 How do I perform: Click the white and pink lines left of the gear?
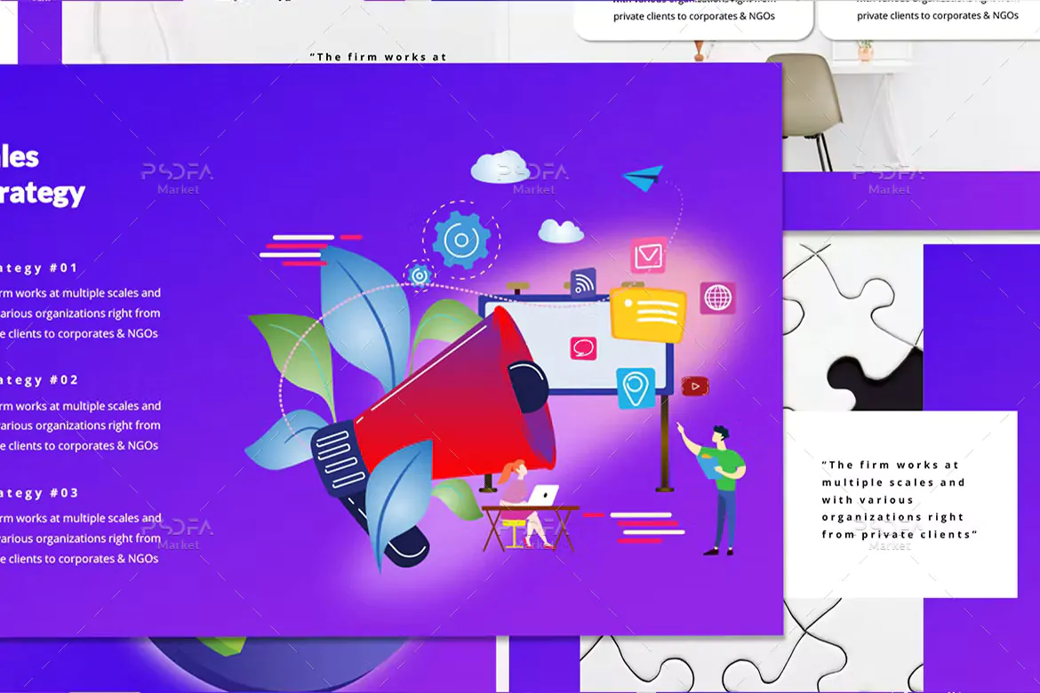310,250
